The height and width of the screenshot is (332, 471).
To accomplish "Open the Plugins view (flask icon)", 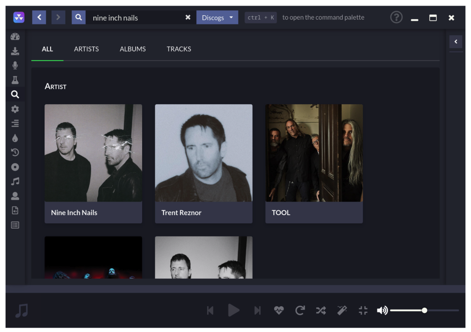I will pos(15,80).
